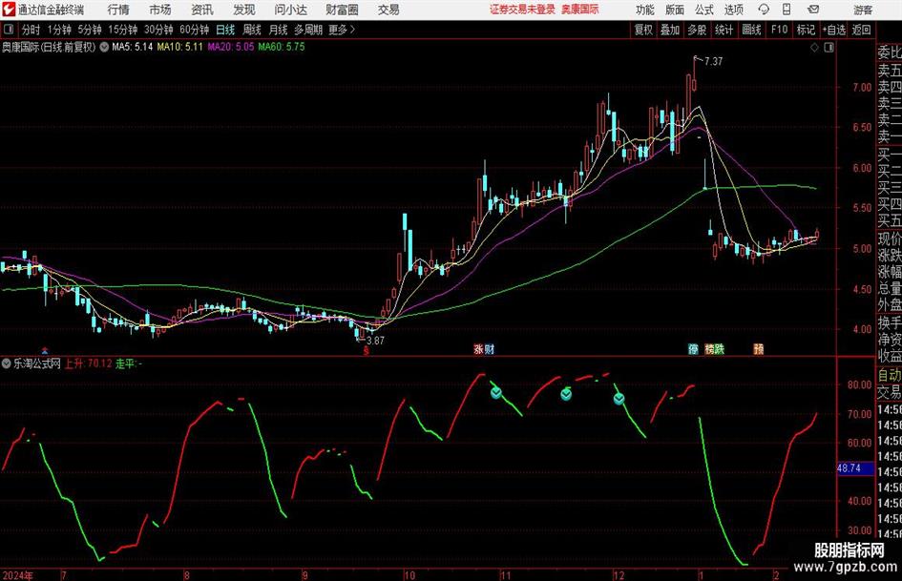Add stock with +自选 button

(x=833, y=30)
